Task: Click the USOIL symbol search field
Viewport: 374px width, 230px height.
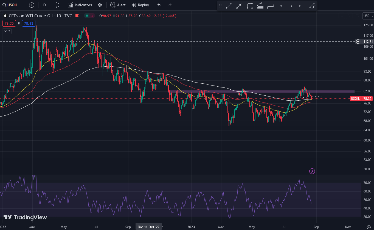Action: point(11,5)
